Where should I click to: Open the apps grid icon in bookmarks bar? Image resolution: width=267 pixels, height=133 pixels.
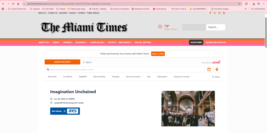point(3,9)
